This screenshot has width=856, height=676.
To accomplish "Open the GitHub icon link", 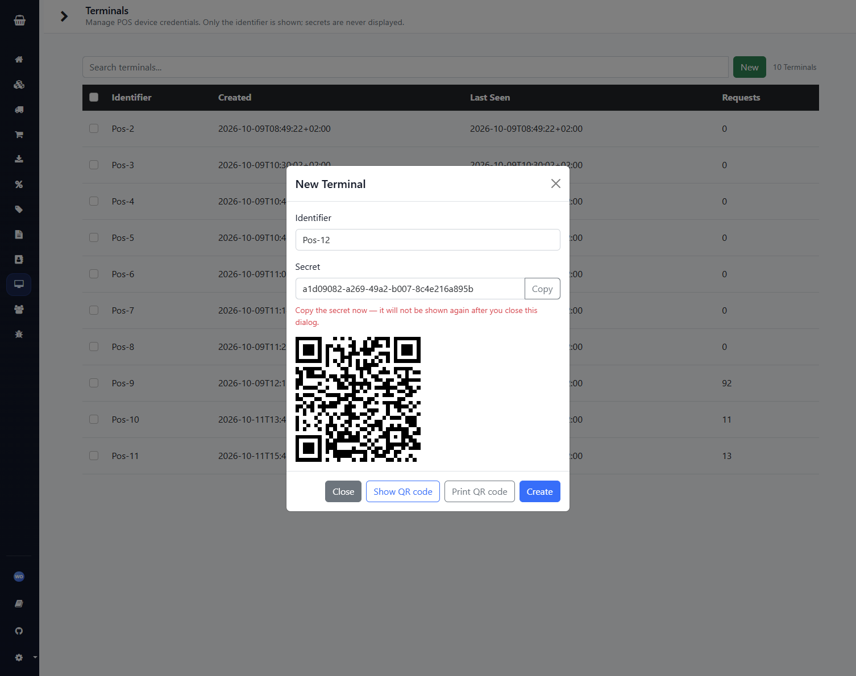I will pos(19,631).
